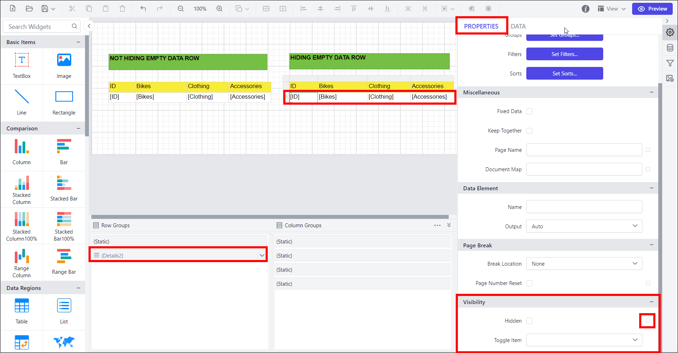This screenshot has height=353, width=678.
Task: Click the Set Filters button
Action: point(564,54)
